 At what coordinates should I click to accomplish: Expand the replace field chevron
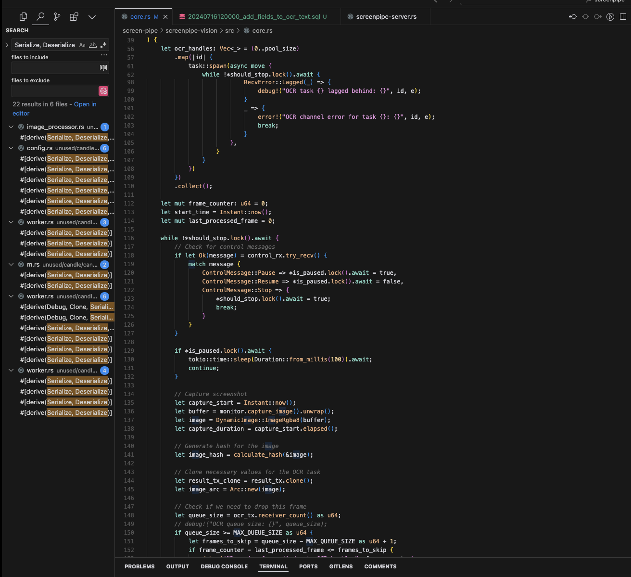(x=7, y=45)
